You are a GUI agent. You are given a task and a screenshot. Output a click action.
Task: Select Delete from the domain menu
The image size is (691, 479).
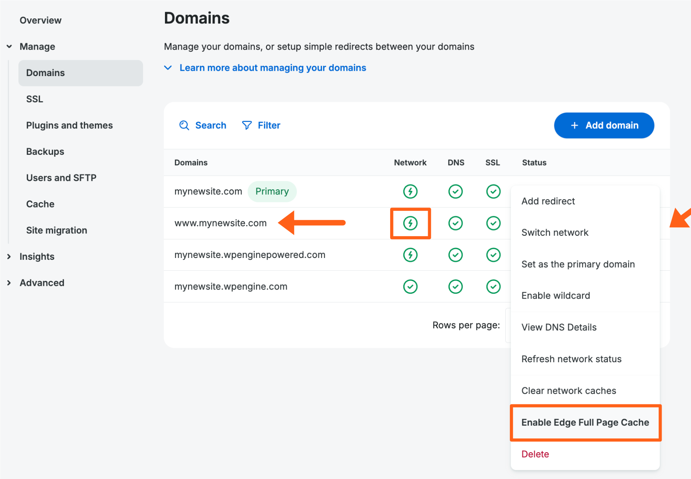click(x=535, y=454)
